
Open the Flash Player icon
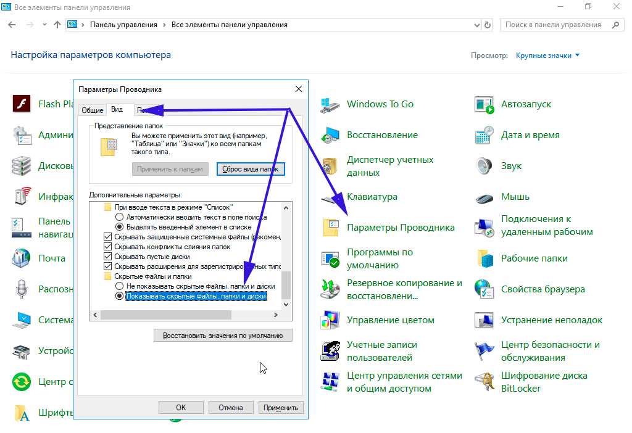click(x=22, y=104)
